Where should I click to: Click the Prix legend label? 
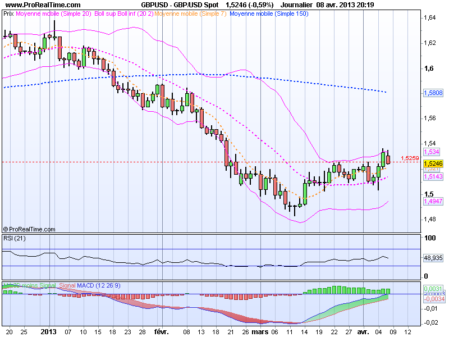[8, 13]
